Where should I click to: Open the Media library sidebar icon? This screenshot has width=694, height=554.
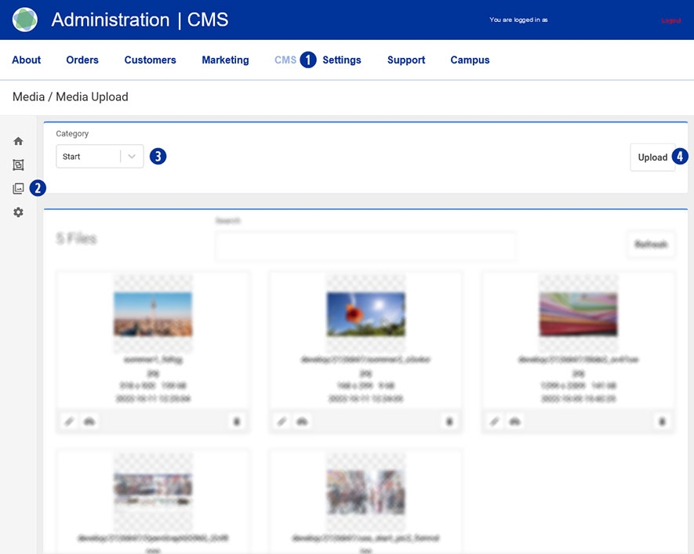tap(18, 188)
